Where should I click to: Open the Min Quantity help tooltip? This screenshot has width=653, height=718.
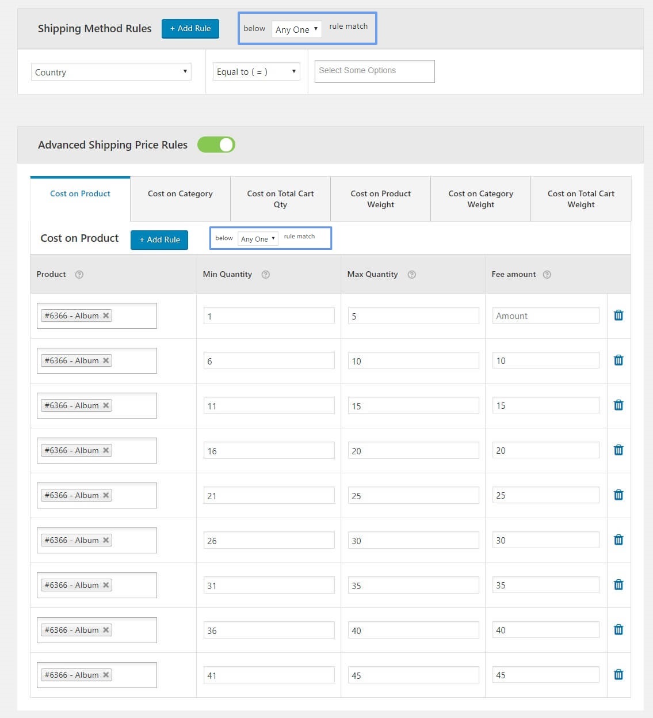[265, 275]
